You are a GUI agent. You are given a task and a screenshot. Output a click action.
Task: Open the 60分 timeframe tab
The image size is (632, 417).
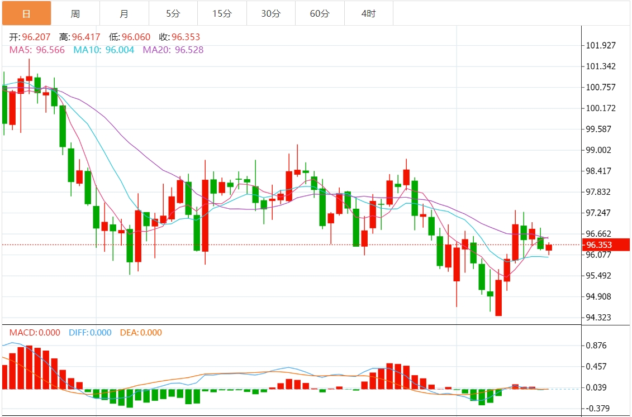[x=320, y=13]
